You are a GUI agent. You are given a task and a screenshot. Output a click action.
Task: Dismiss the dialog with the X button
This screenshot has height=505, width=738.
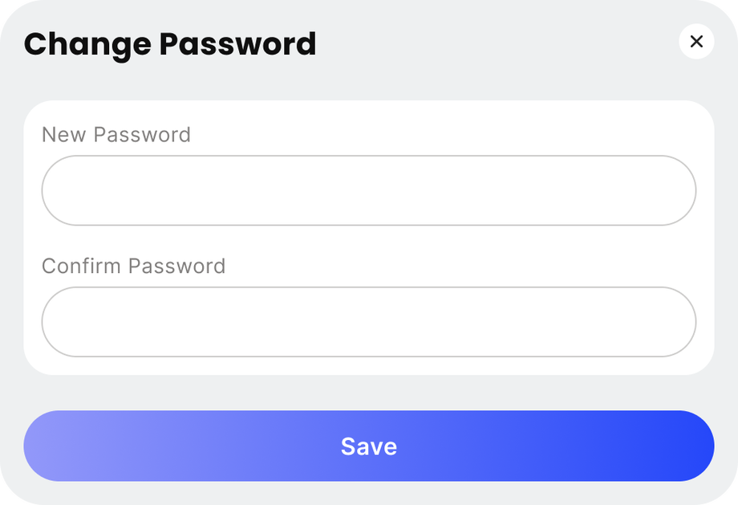(x=695, y=42)
